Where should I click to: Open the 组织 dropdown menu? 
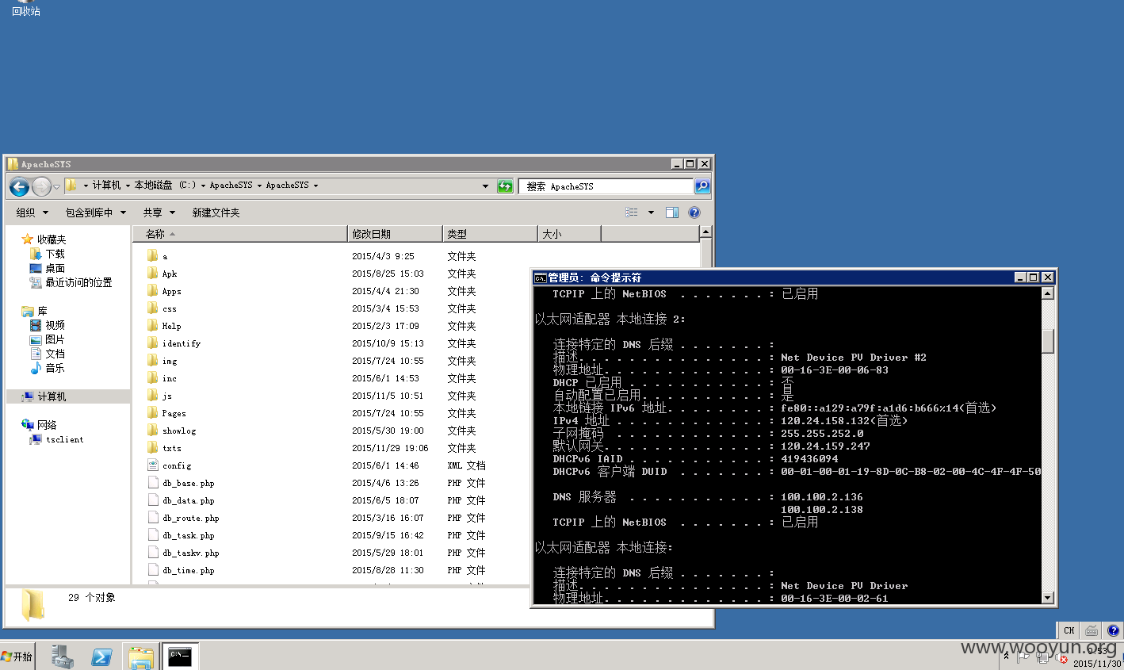(x=32, y=212)
